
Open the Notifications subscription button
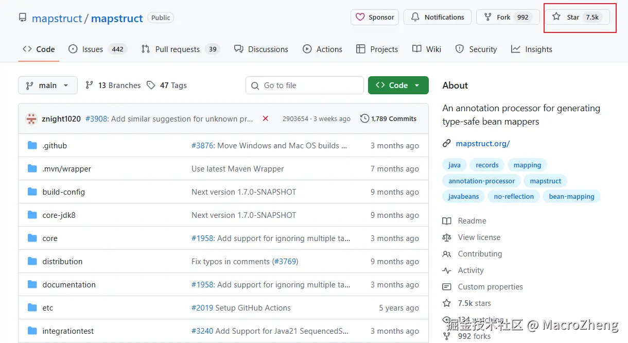point(437,17)
